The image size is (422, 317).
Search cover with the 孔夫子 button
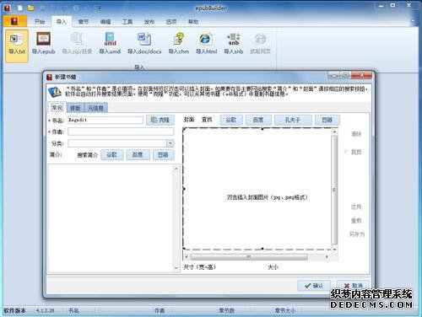(x=293, y=120)
